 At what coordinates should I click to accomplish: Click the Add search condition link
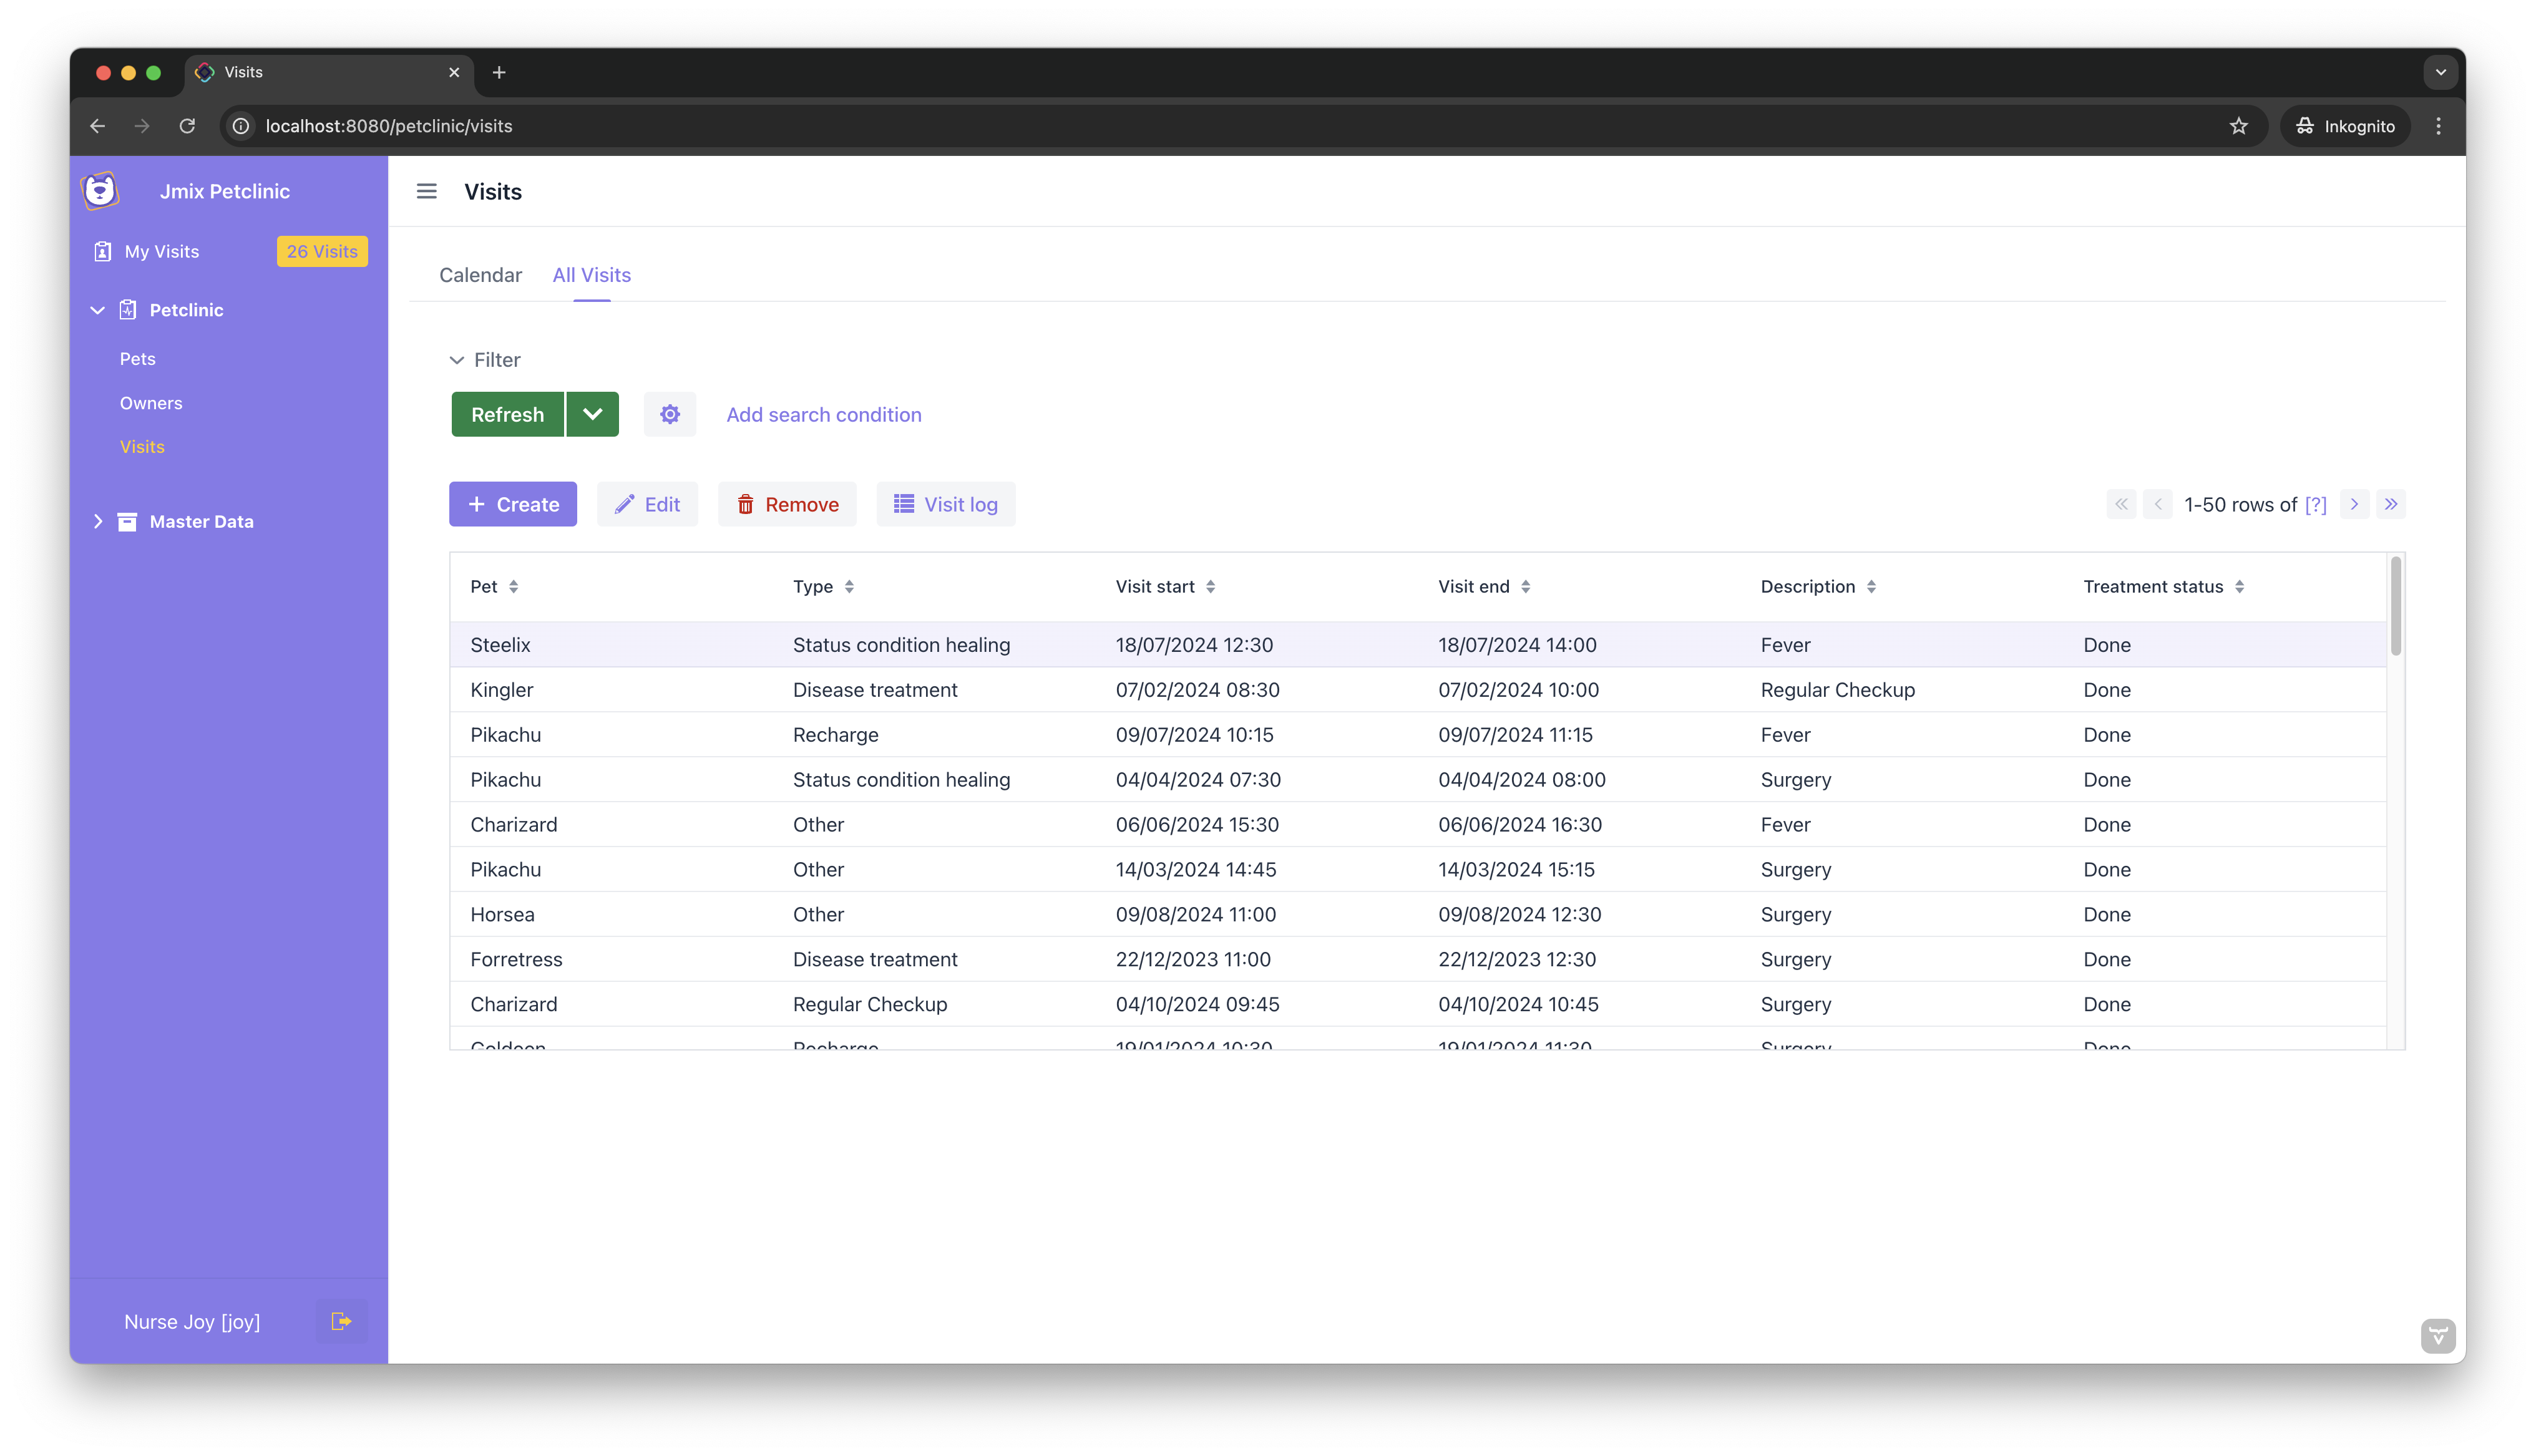(823, 414)
